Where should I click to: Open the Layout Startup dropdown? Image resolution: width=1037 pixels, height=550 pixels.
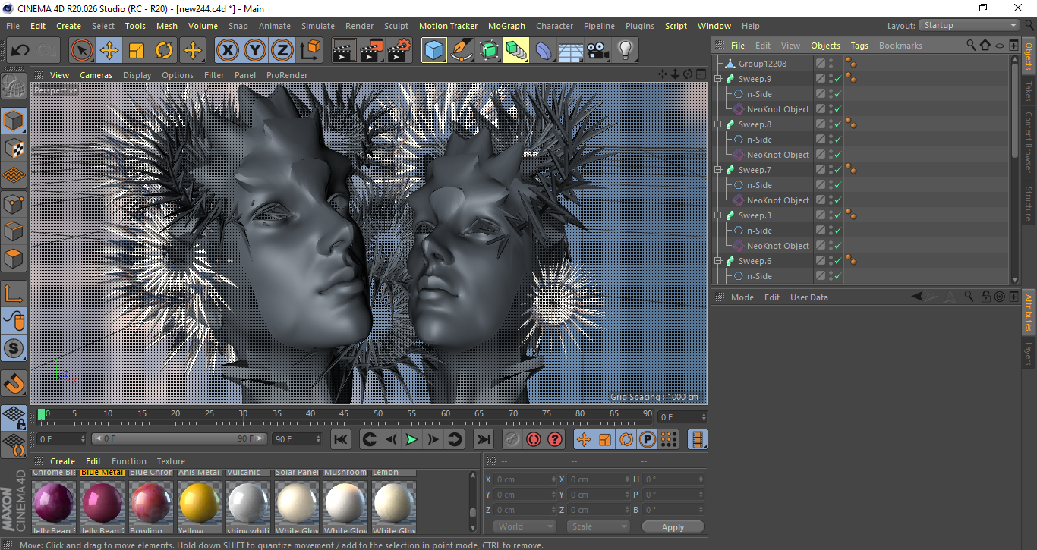969,25
